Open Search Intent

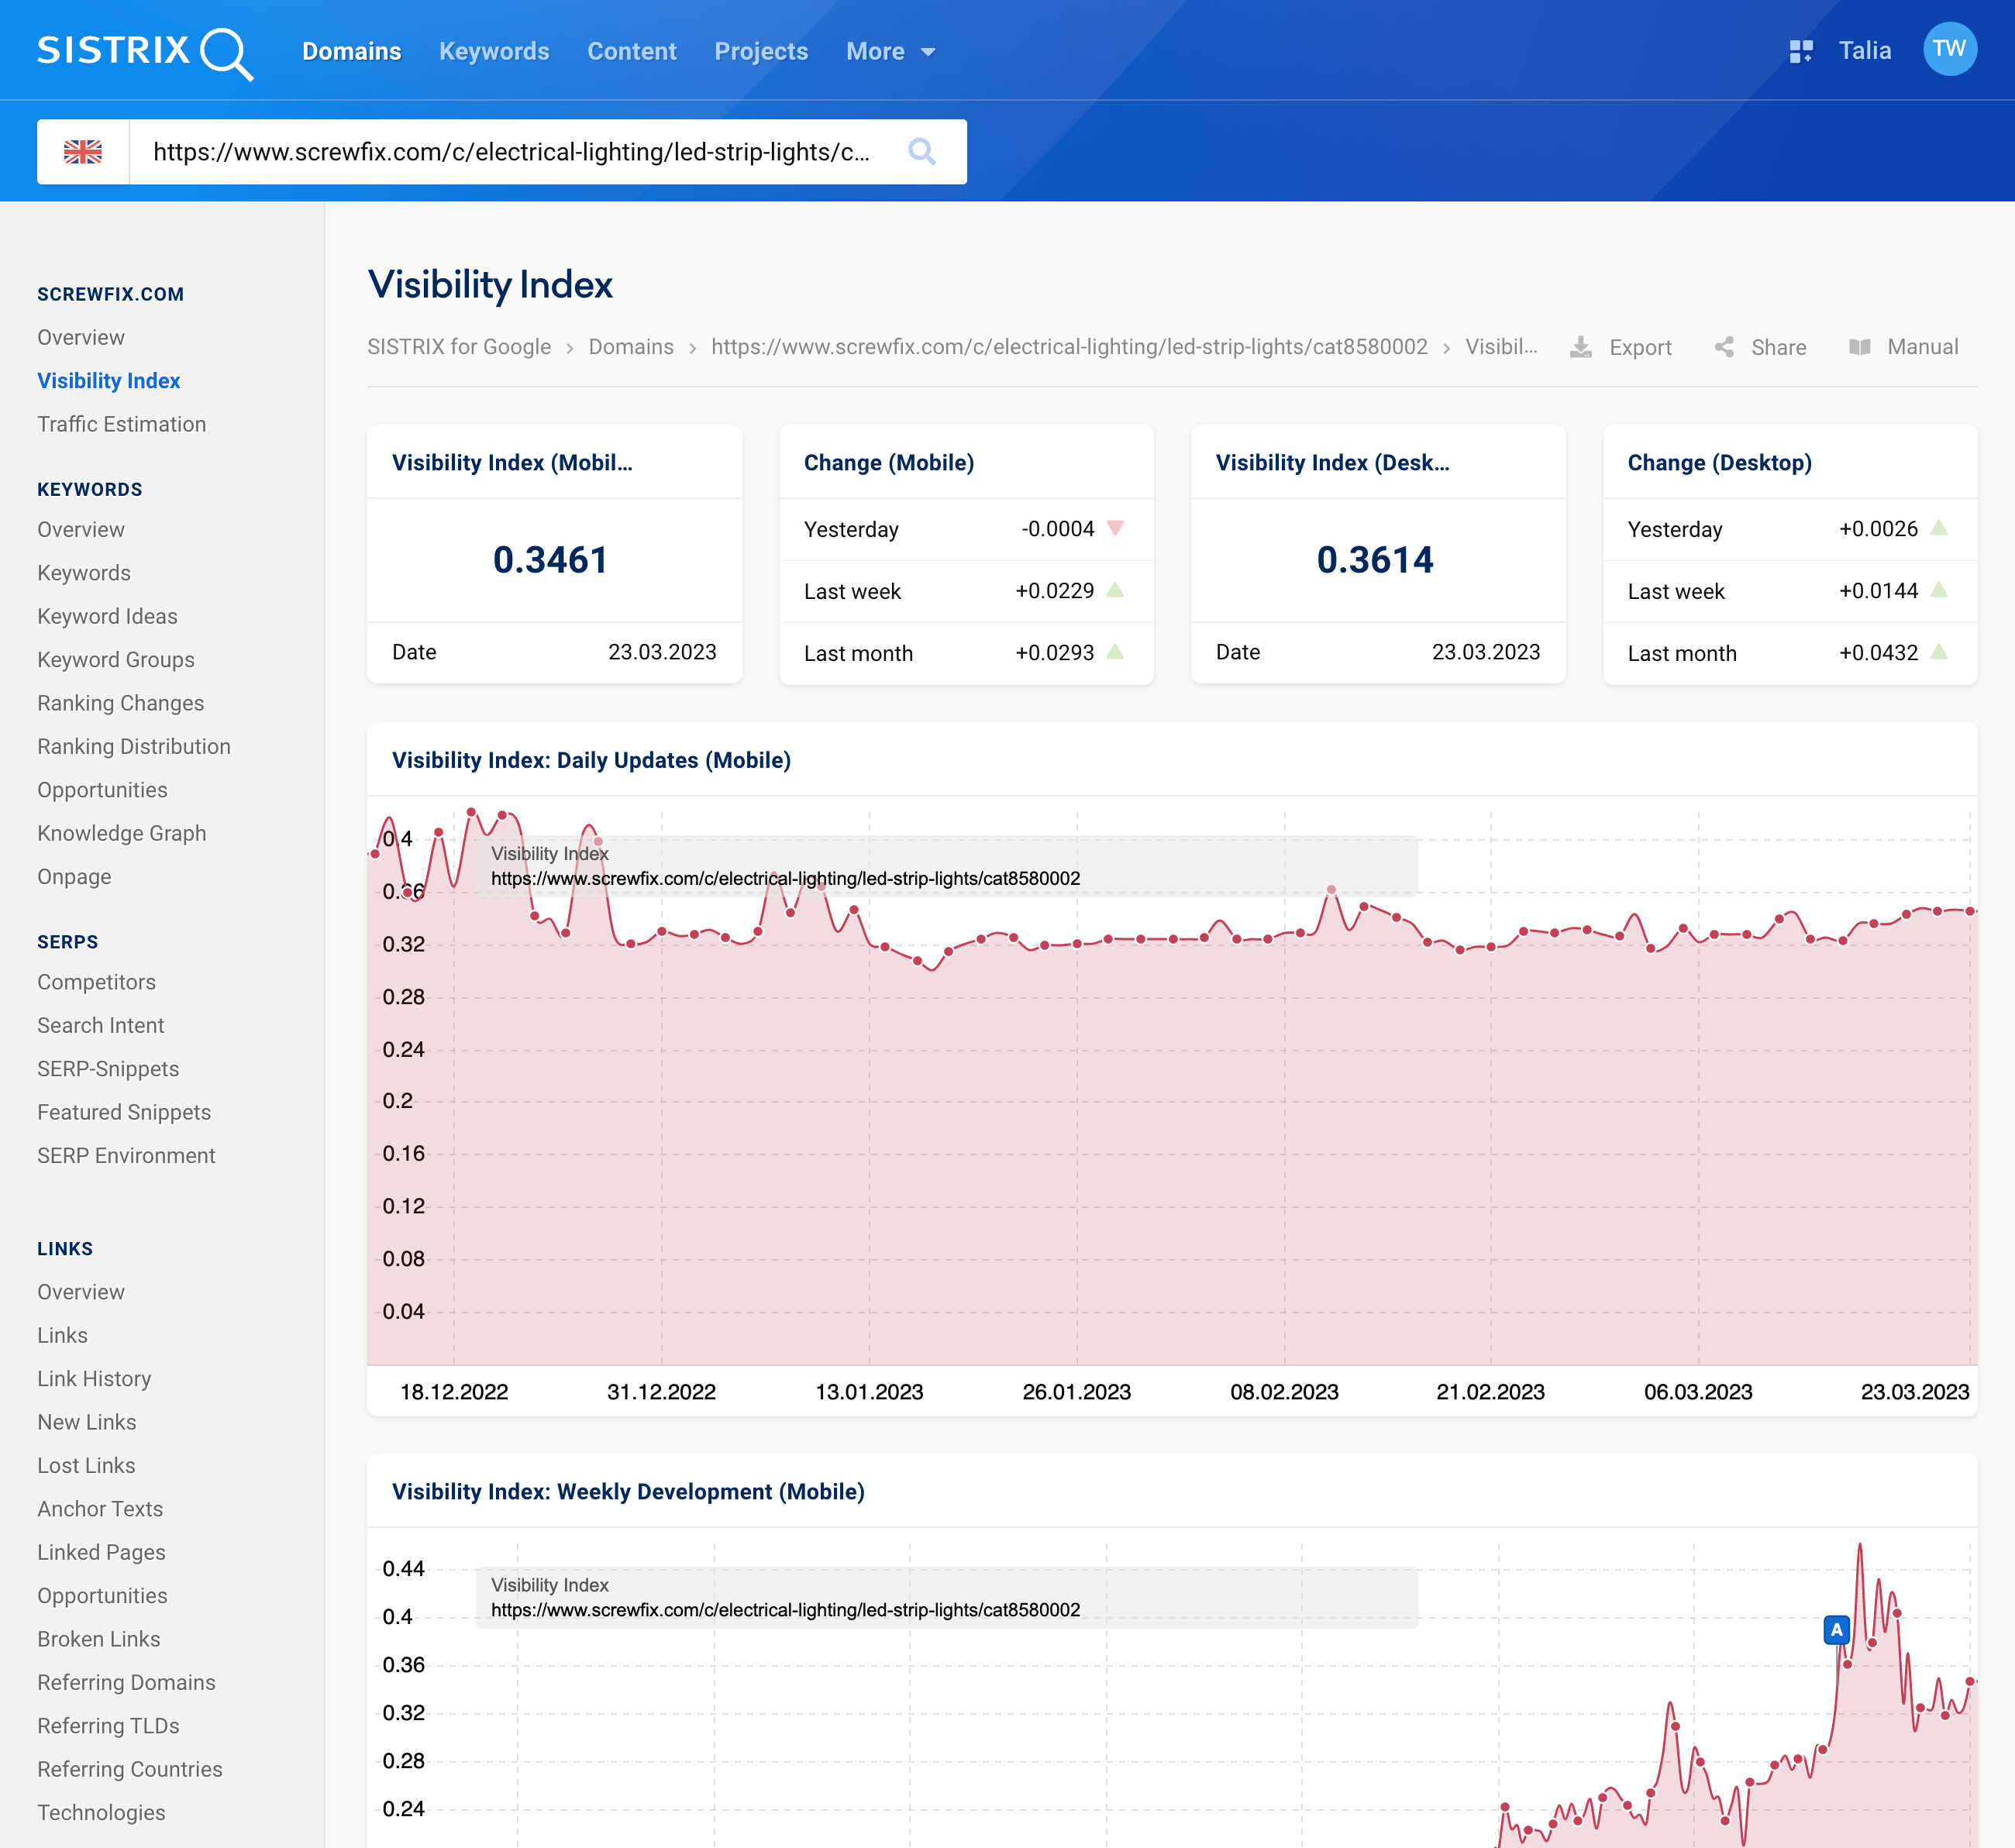coord(101,1025)
